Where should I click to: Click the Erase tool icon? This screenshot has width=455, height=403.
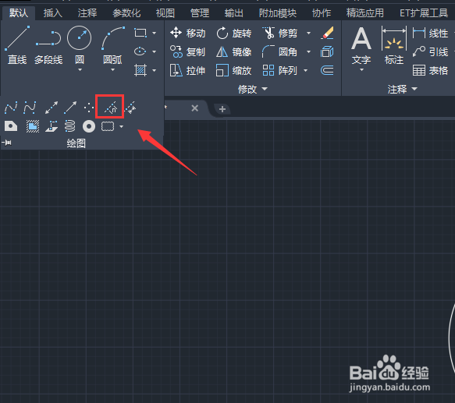[327, 33]
